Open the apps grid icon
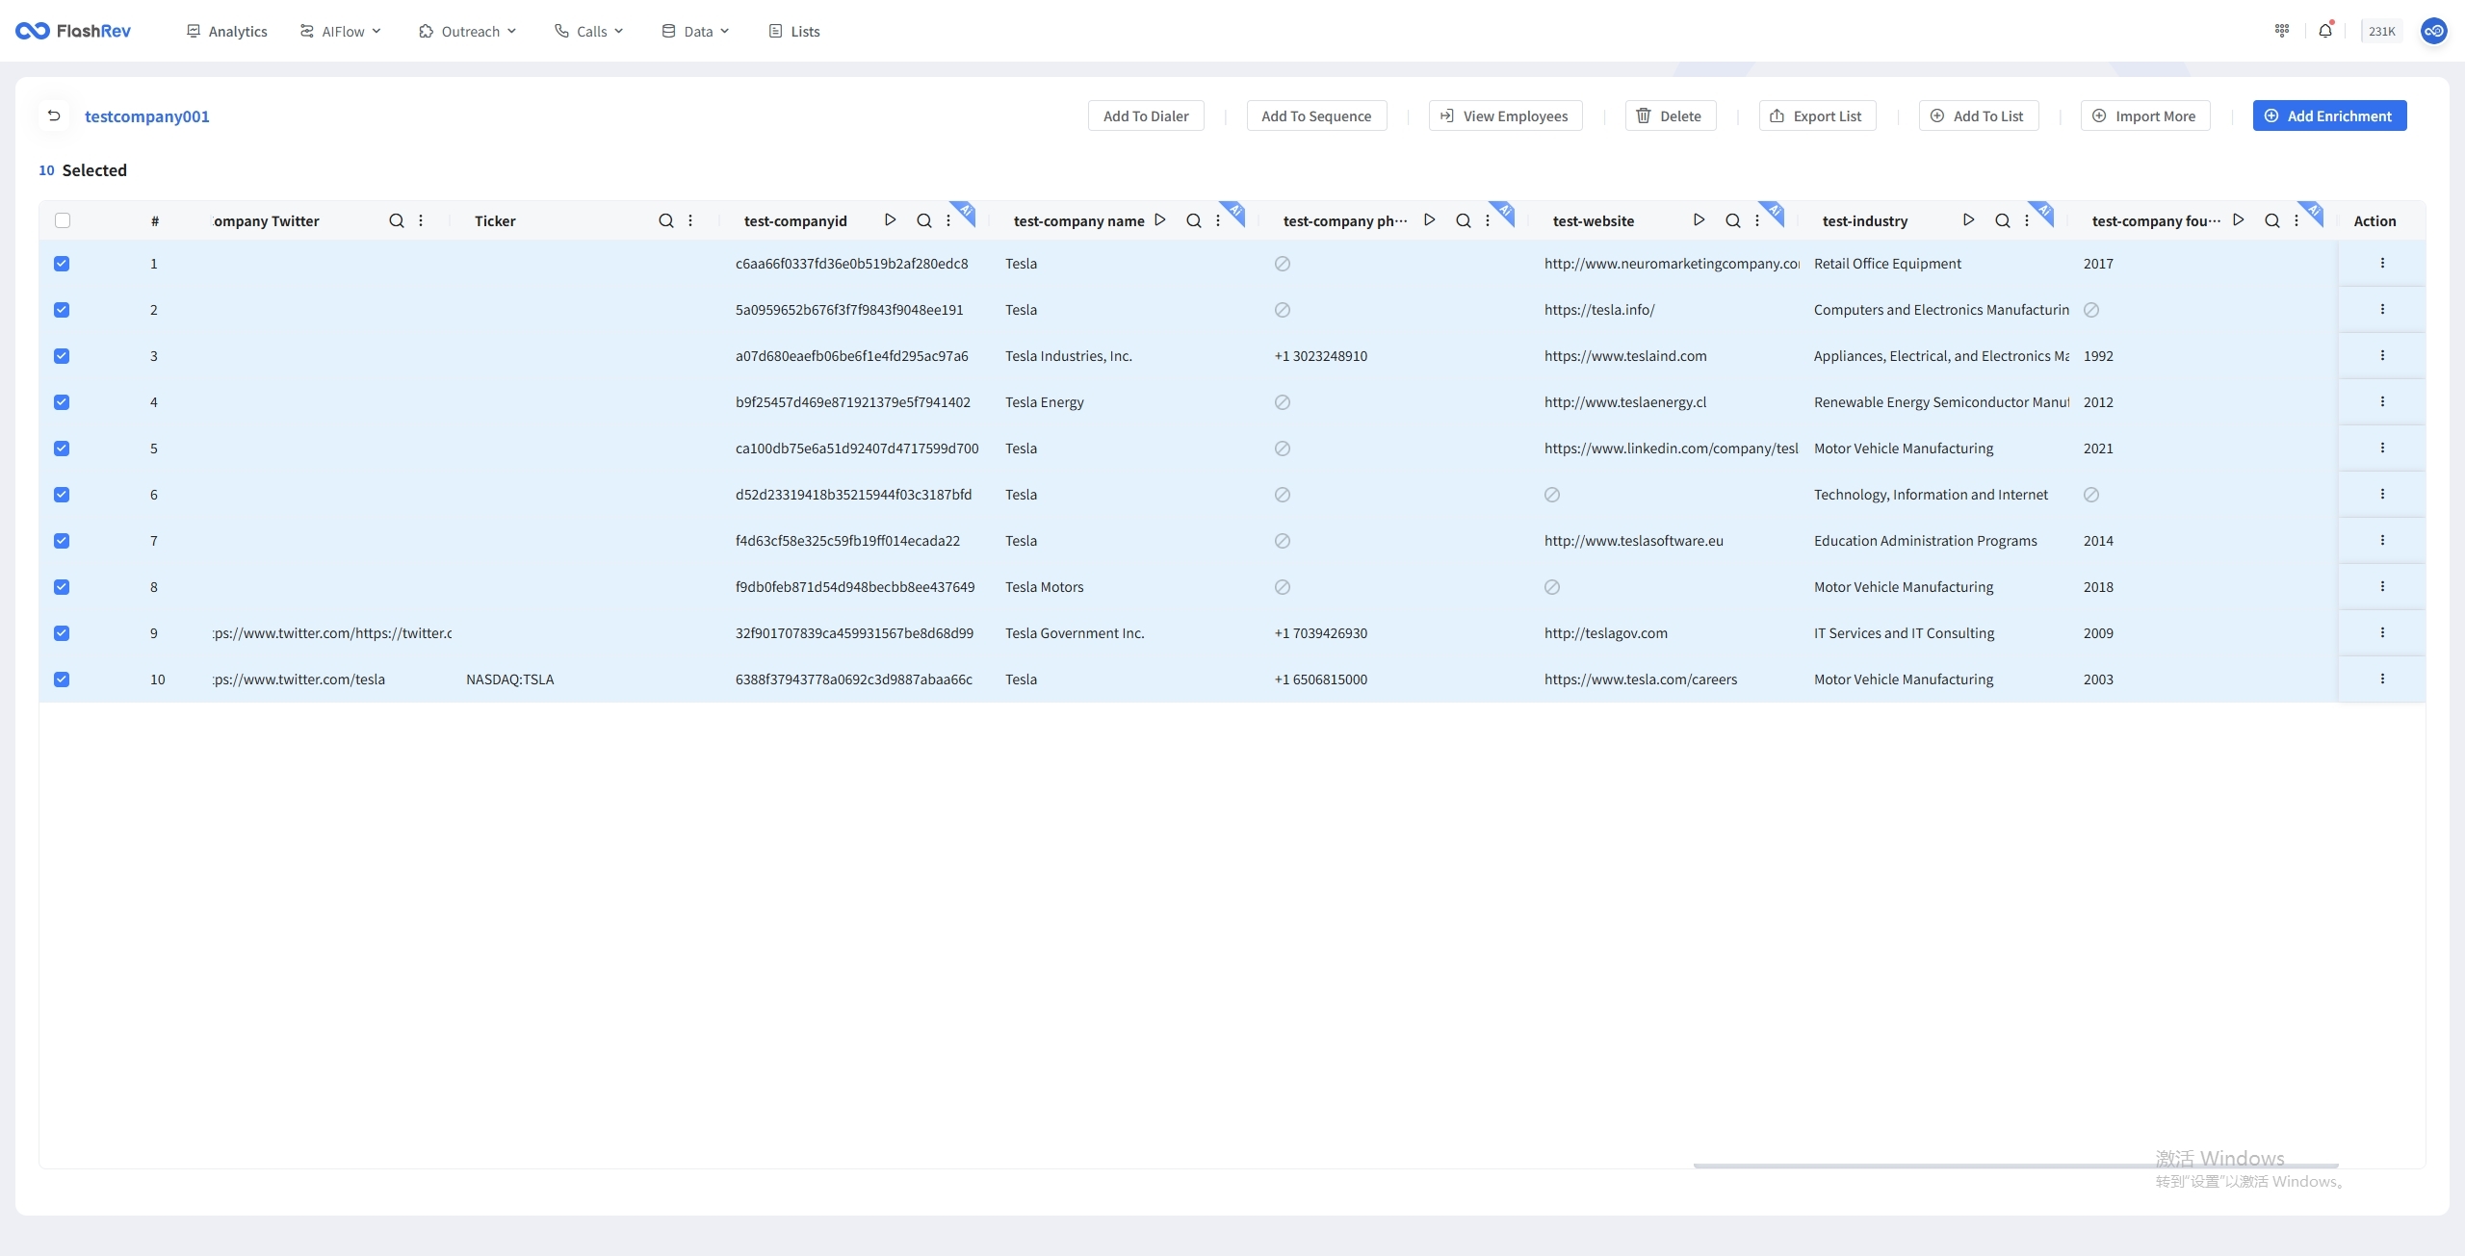Screen dimensions: 2465x1256 coord(2281,31)
